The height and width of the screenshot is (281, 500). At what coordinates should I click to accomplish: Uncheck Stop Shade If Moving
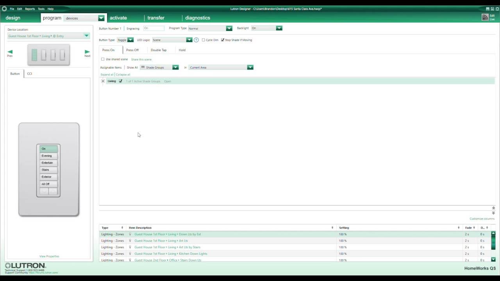tap(223, 40)
